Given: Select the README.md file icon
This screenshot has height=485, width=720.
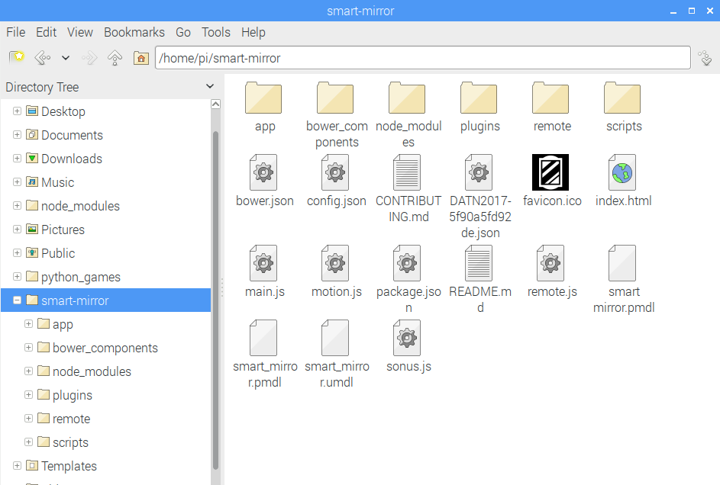Looking at the screenshot, I should [479, 263].
